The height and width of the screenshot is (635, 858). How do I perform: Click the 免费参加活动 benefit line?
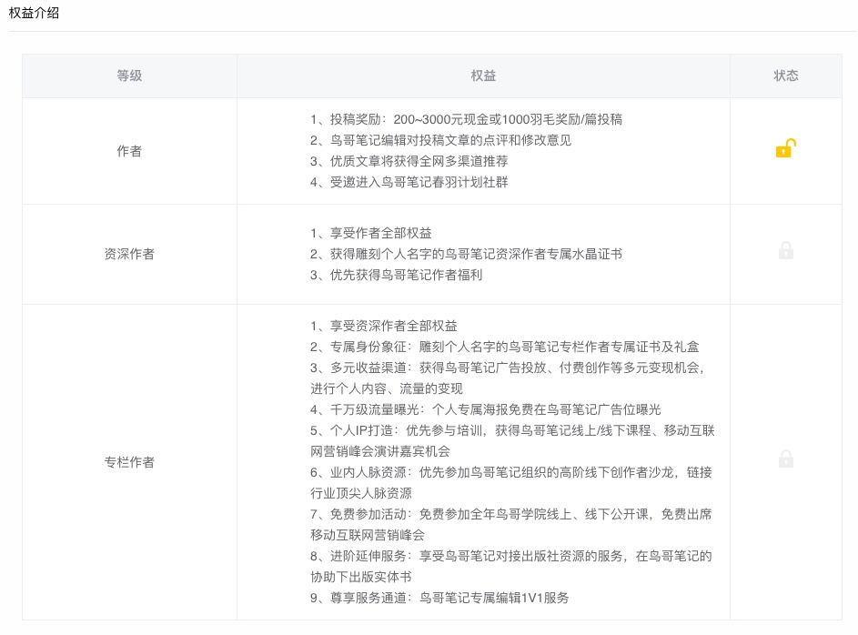pyautogui.click(x=511, y=525)
